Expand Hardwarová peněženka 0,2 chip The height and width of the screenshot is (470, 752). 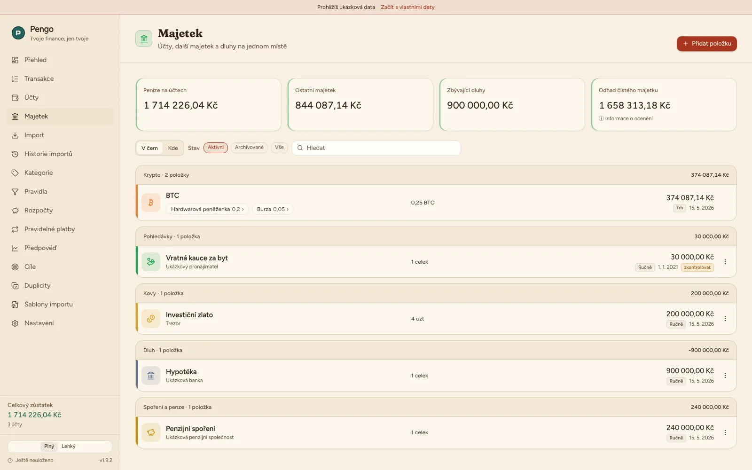(x=207, y=209)
